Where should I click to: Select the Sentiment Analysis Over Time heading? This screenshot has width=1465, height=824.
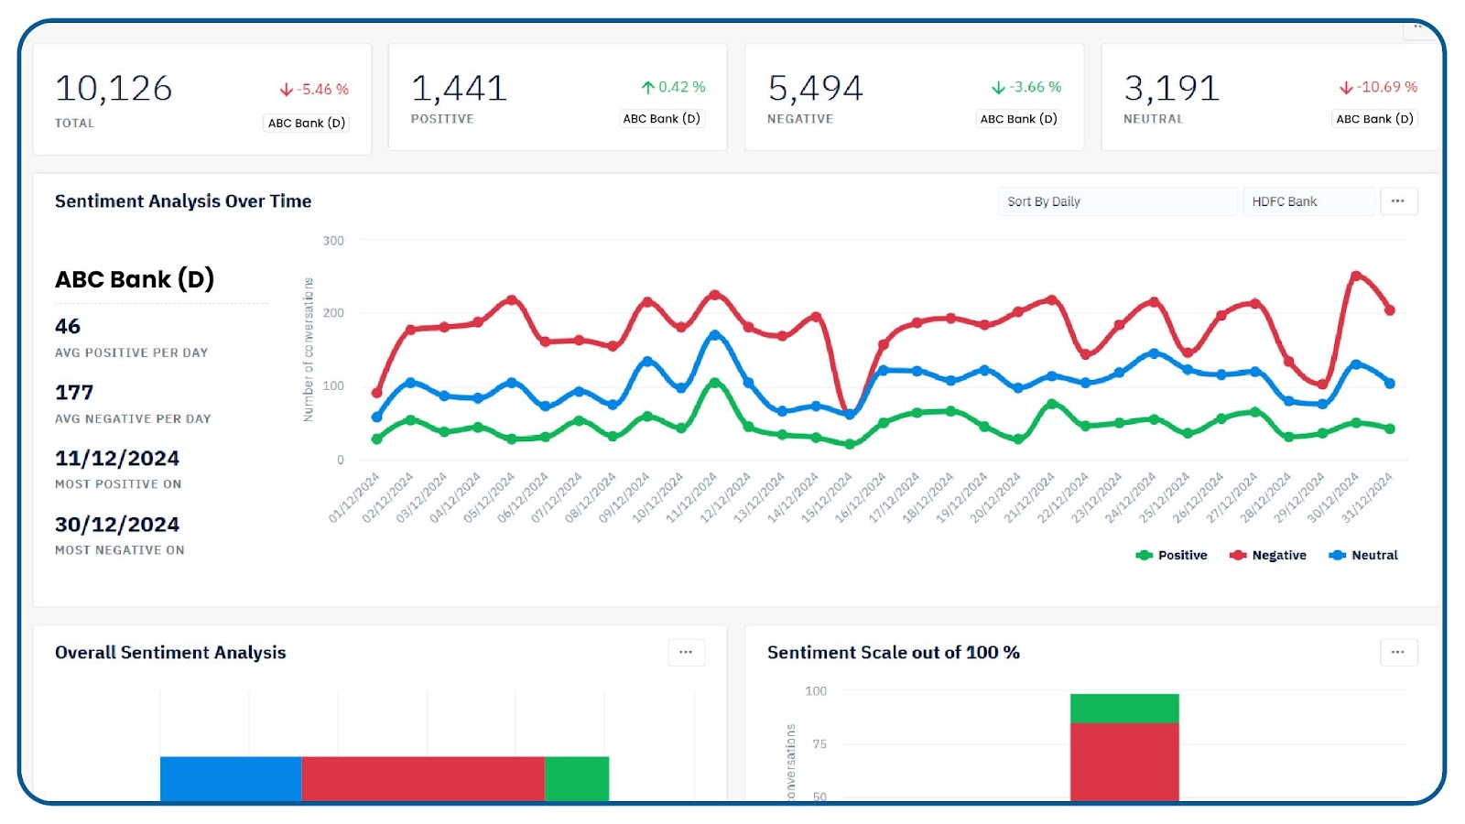tap(183, 201)
